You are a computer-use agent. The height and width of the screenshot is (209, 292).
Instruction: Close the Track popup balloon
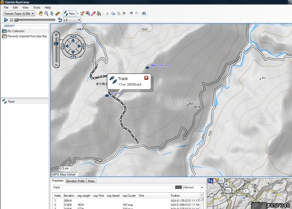tap(146, 78)
